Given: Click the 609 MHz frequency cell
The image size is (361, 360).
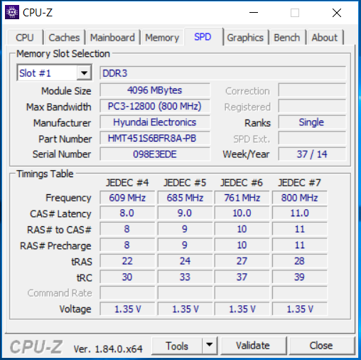Looking at the screenshot, I should click(x=127, y=198).
